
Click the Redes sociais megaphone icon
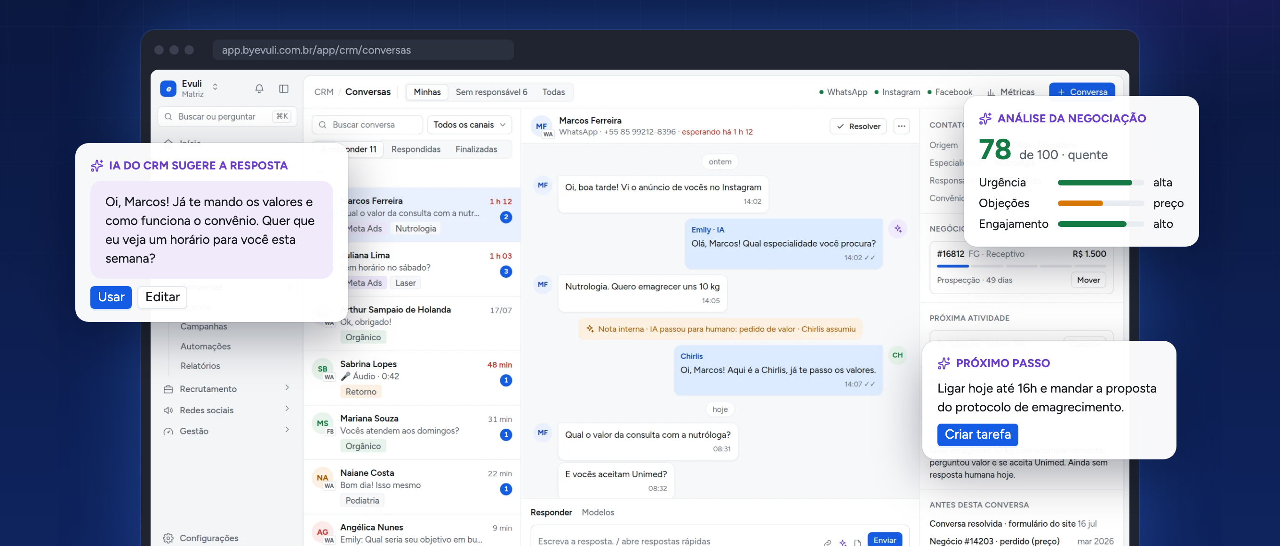click(x=168, y=410)
